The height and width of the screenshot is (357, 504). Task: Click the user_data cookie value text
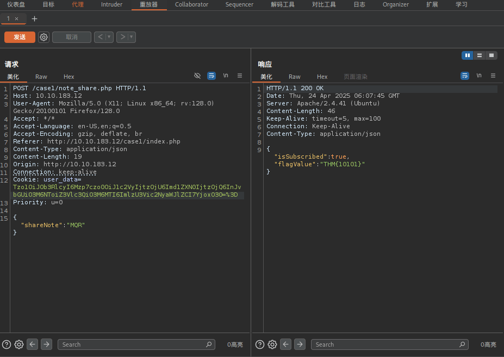tap(127, 191)
